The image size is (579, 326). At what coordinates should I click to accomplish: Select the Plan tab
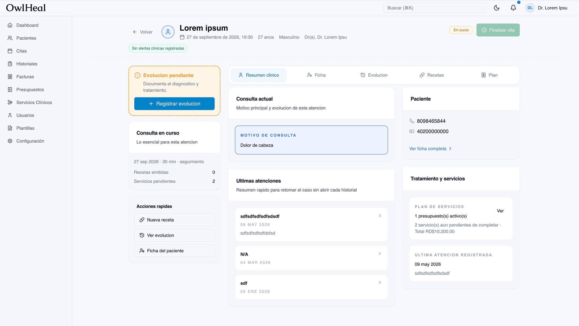pyautogui.click(x=489, y=75)
